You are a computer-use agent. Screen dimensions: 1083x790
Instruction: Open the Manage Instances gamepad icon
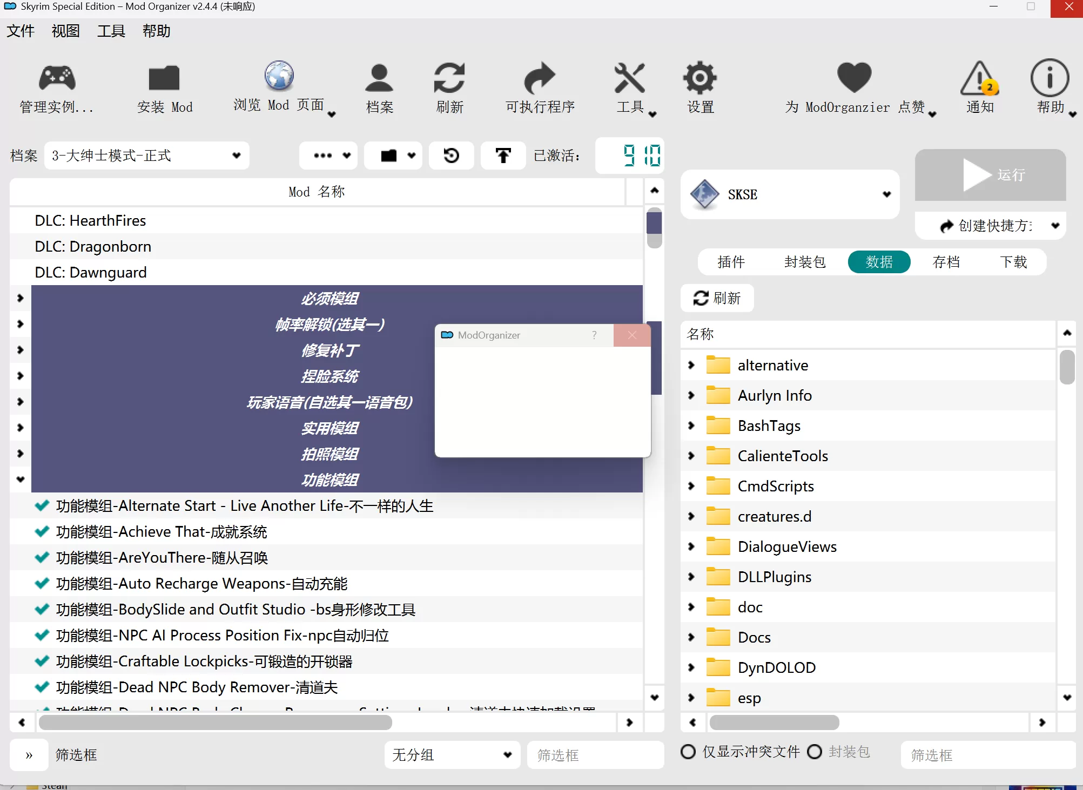tap(57, 78)
